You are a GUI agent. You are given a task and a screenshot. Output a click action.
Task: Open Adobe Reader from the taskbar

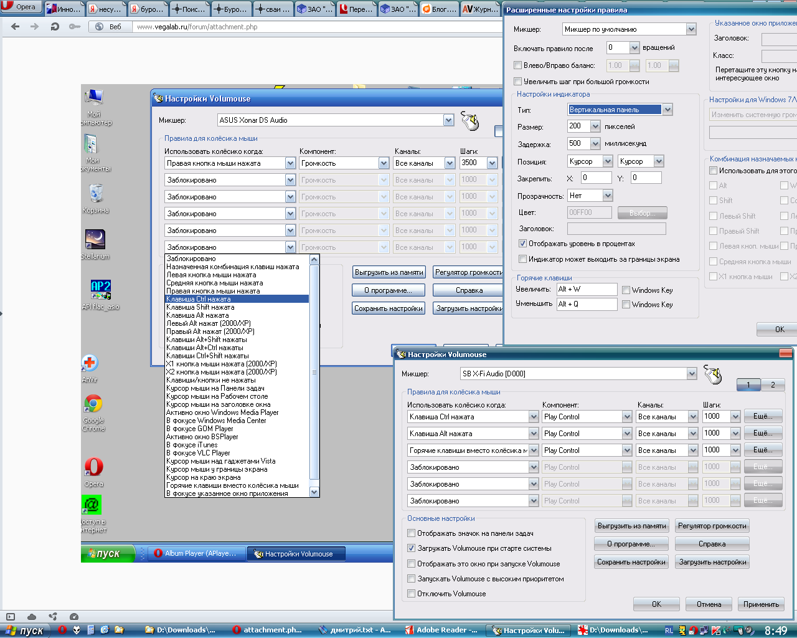[441, 630]
